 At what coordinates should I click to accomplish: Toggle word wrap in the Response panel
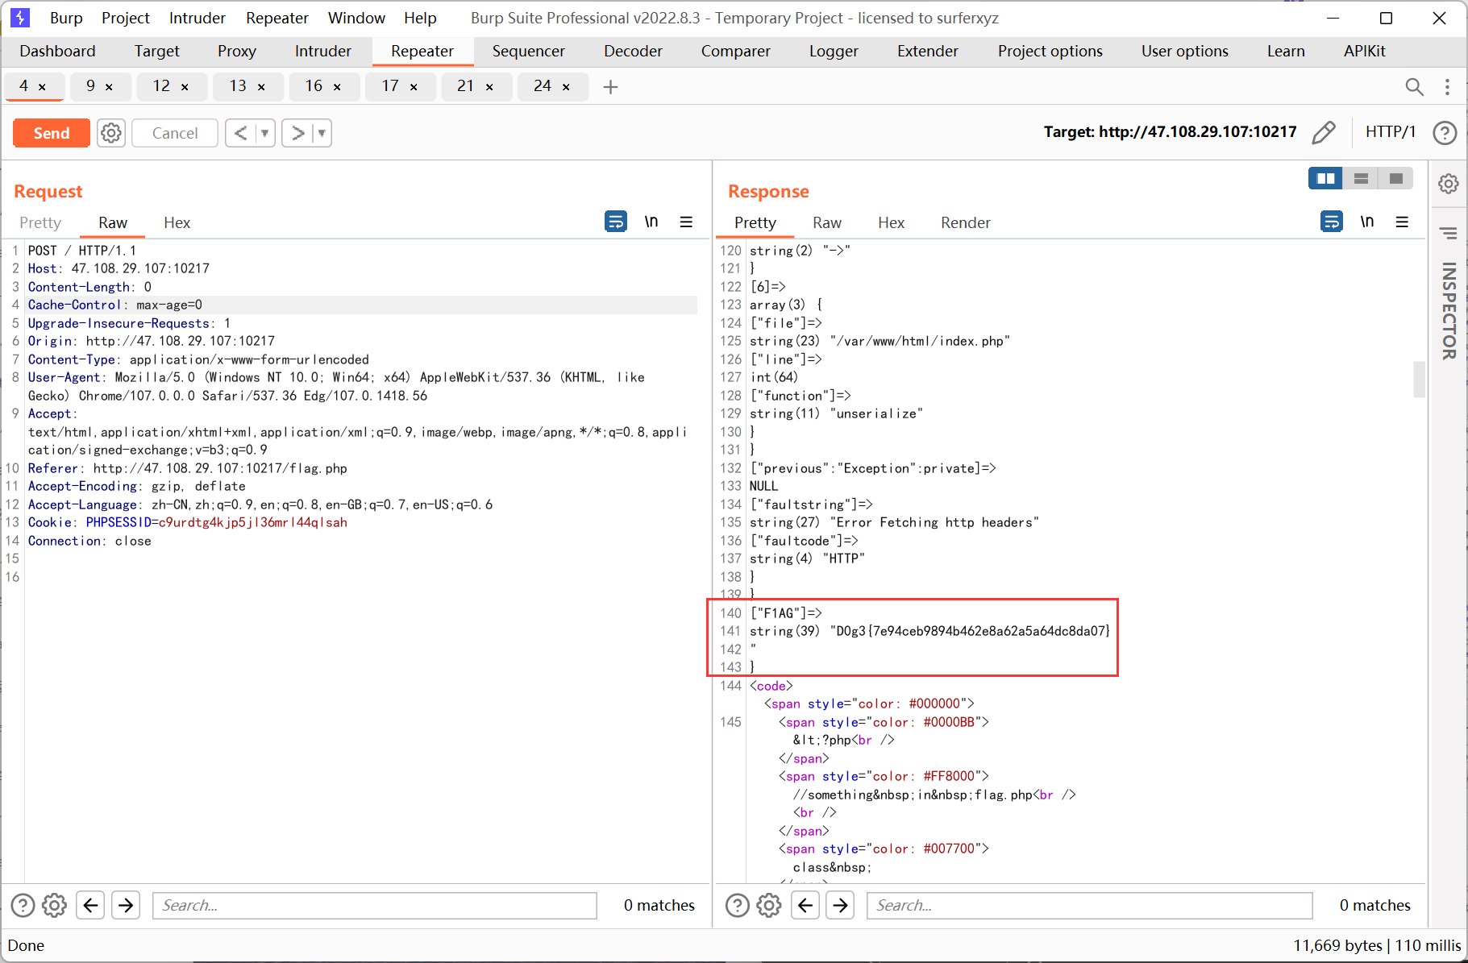[1332, 221]
